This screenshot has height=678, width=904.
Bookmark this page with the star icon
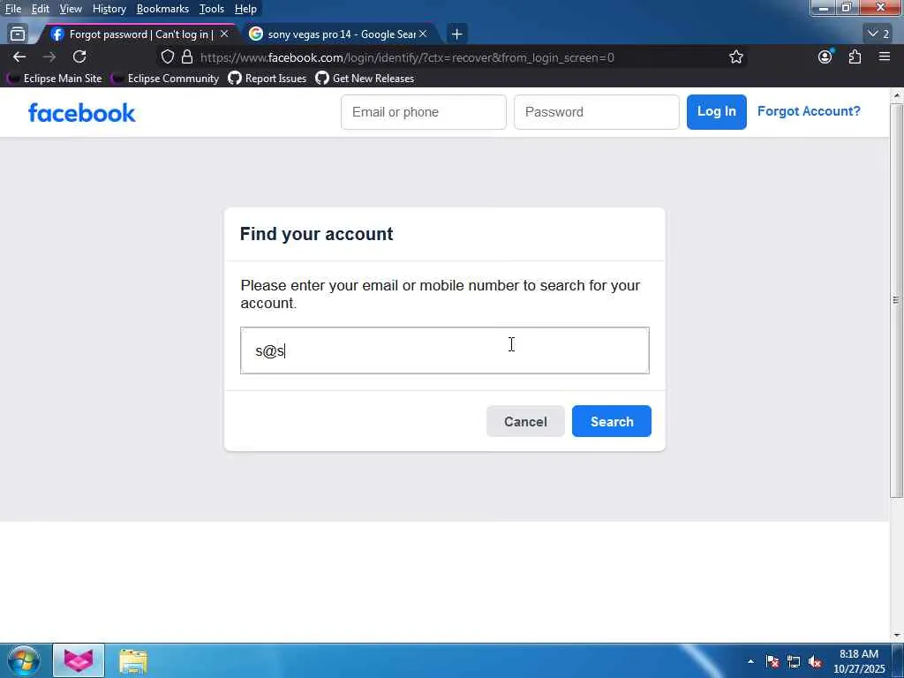click(x=735, y=56)
